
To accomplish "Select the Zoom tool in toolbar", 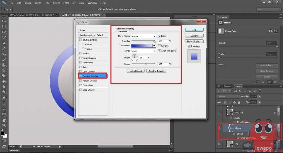I will click(x=4, y=125).
